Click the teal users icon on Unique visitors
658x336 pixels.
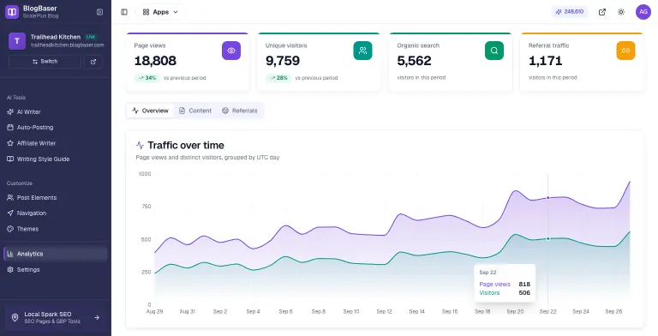coord(362,51)
